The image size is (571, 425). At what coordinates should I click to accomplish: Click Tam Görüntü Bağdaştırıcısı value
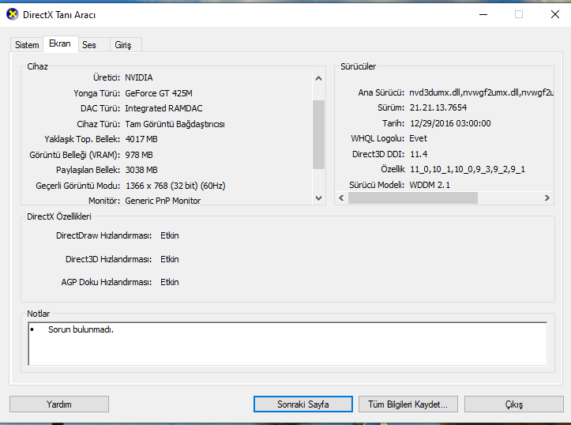pos(175,124)
